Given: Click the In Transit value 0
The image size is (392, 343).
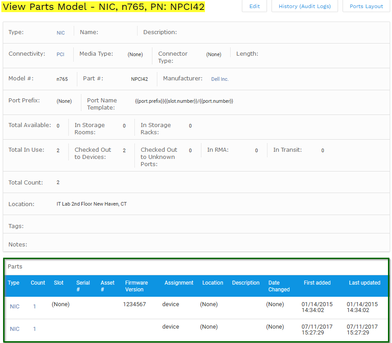Looking at the screenshot, I should point(322,150).
